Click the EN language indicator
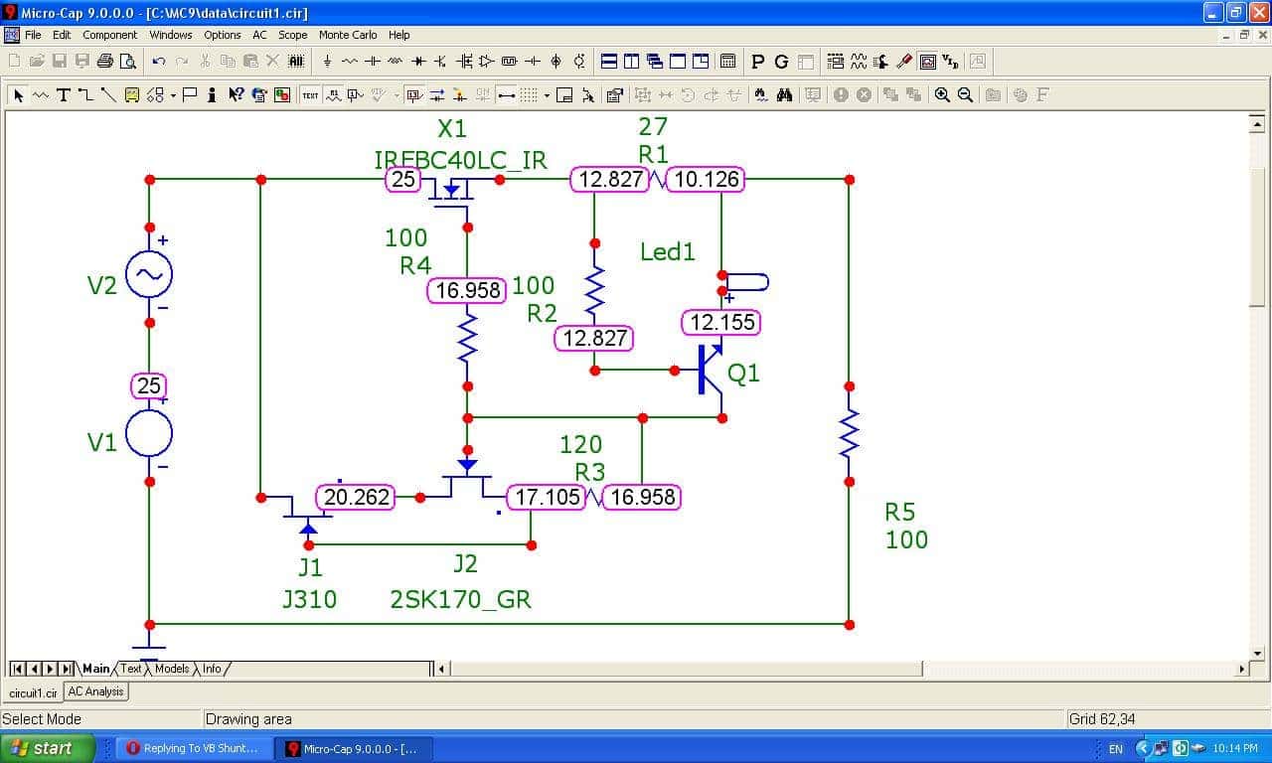Image resolution: width=1272 pixels, height=763 pixels. (x=1115, y=748)
